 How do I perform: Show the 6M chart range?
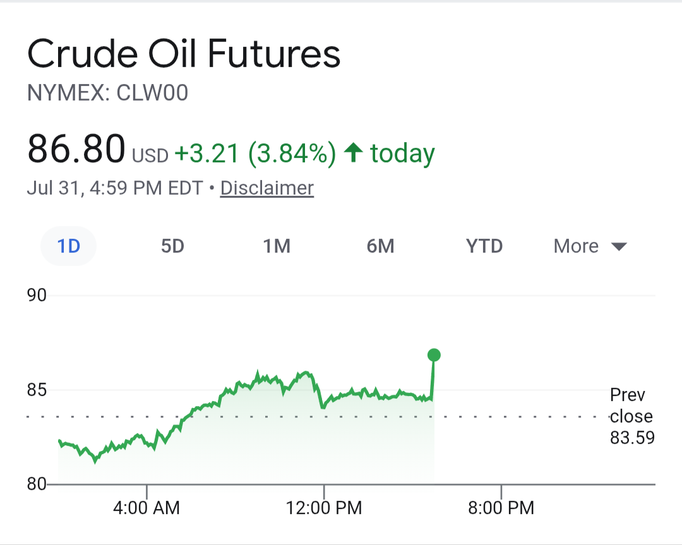click(x=381, y=246)
